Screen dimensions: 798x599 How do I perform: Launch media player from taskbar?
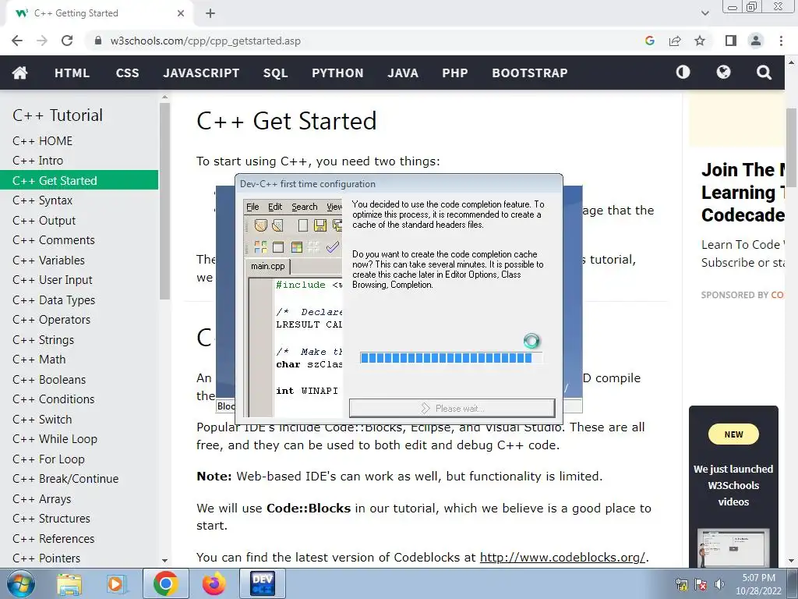pos(116,583)
